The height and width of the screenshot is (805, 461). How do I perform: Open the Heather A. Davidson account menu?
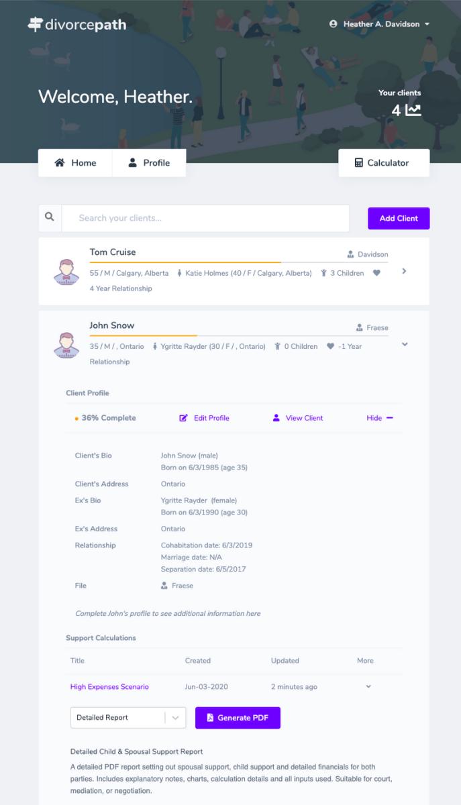379,24
